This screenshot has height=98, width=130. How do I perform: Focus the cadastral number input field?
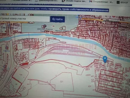click(25, 19)
